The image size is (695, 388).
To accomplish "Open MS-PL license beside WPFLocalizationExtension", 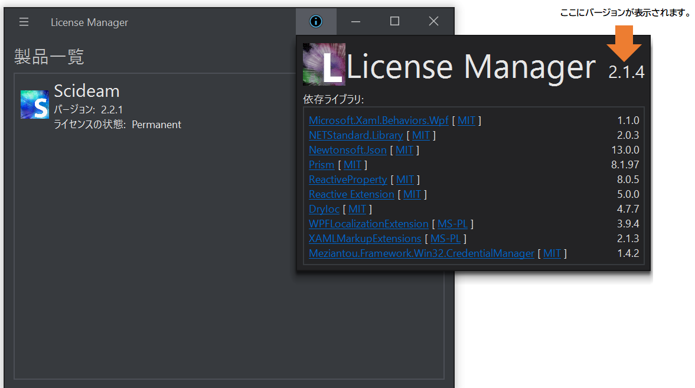I will (x=452, y=224).
